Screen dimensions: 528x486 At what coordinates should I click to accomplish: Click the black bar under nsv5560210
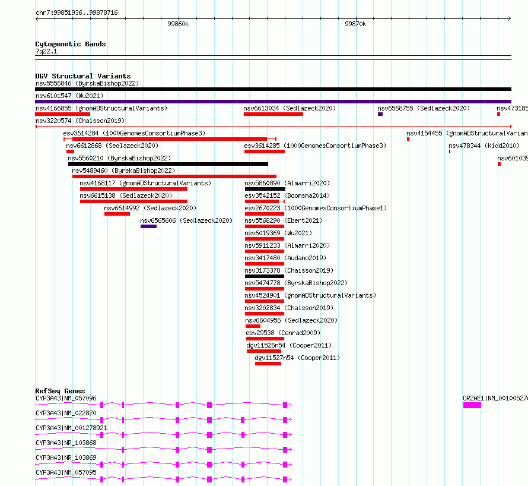tap(168, 164)
